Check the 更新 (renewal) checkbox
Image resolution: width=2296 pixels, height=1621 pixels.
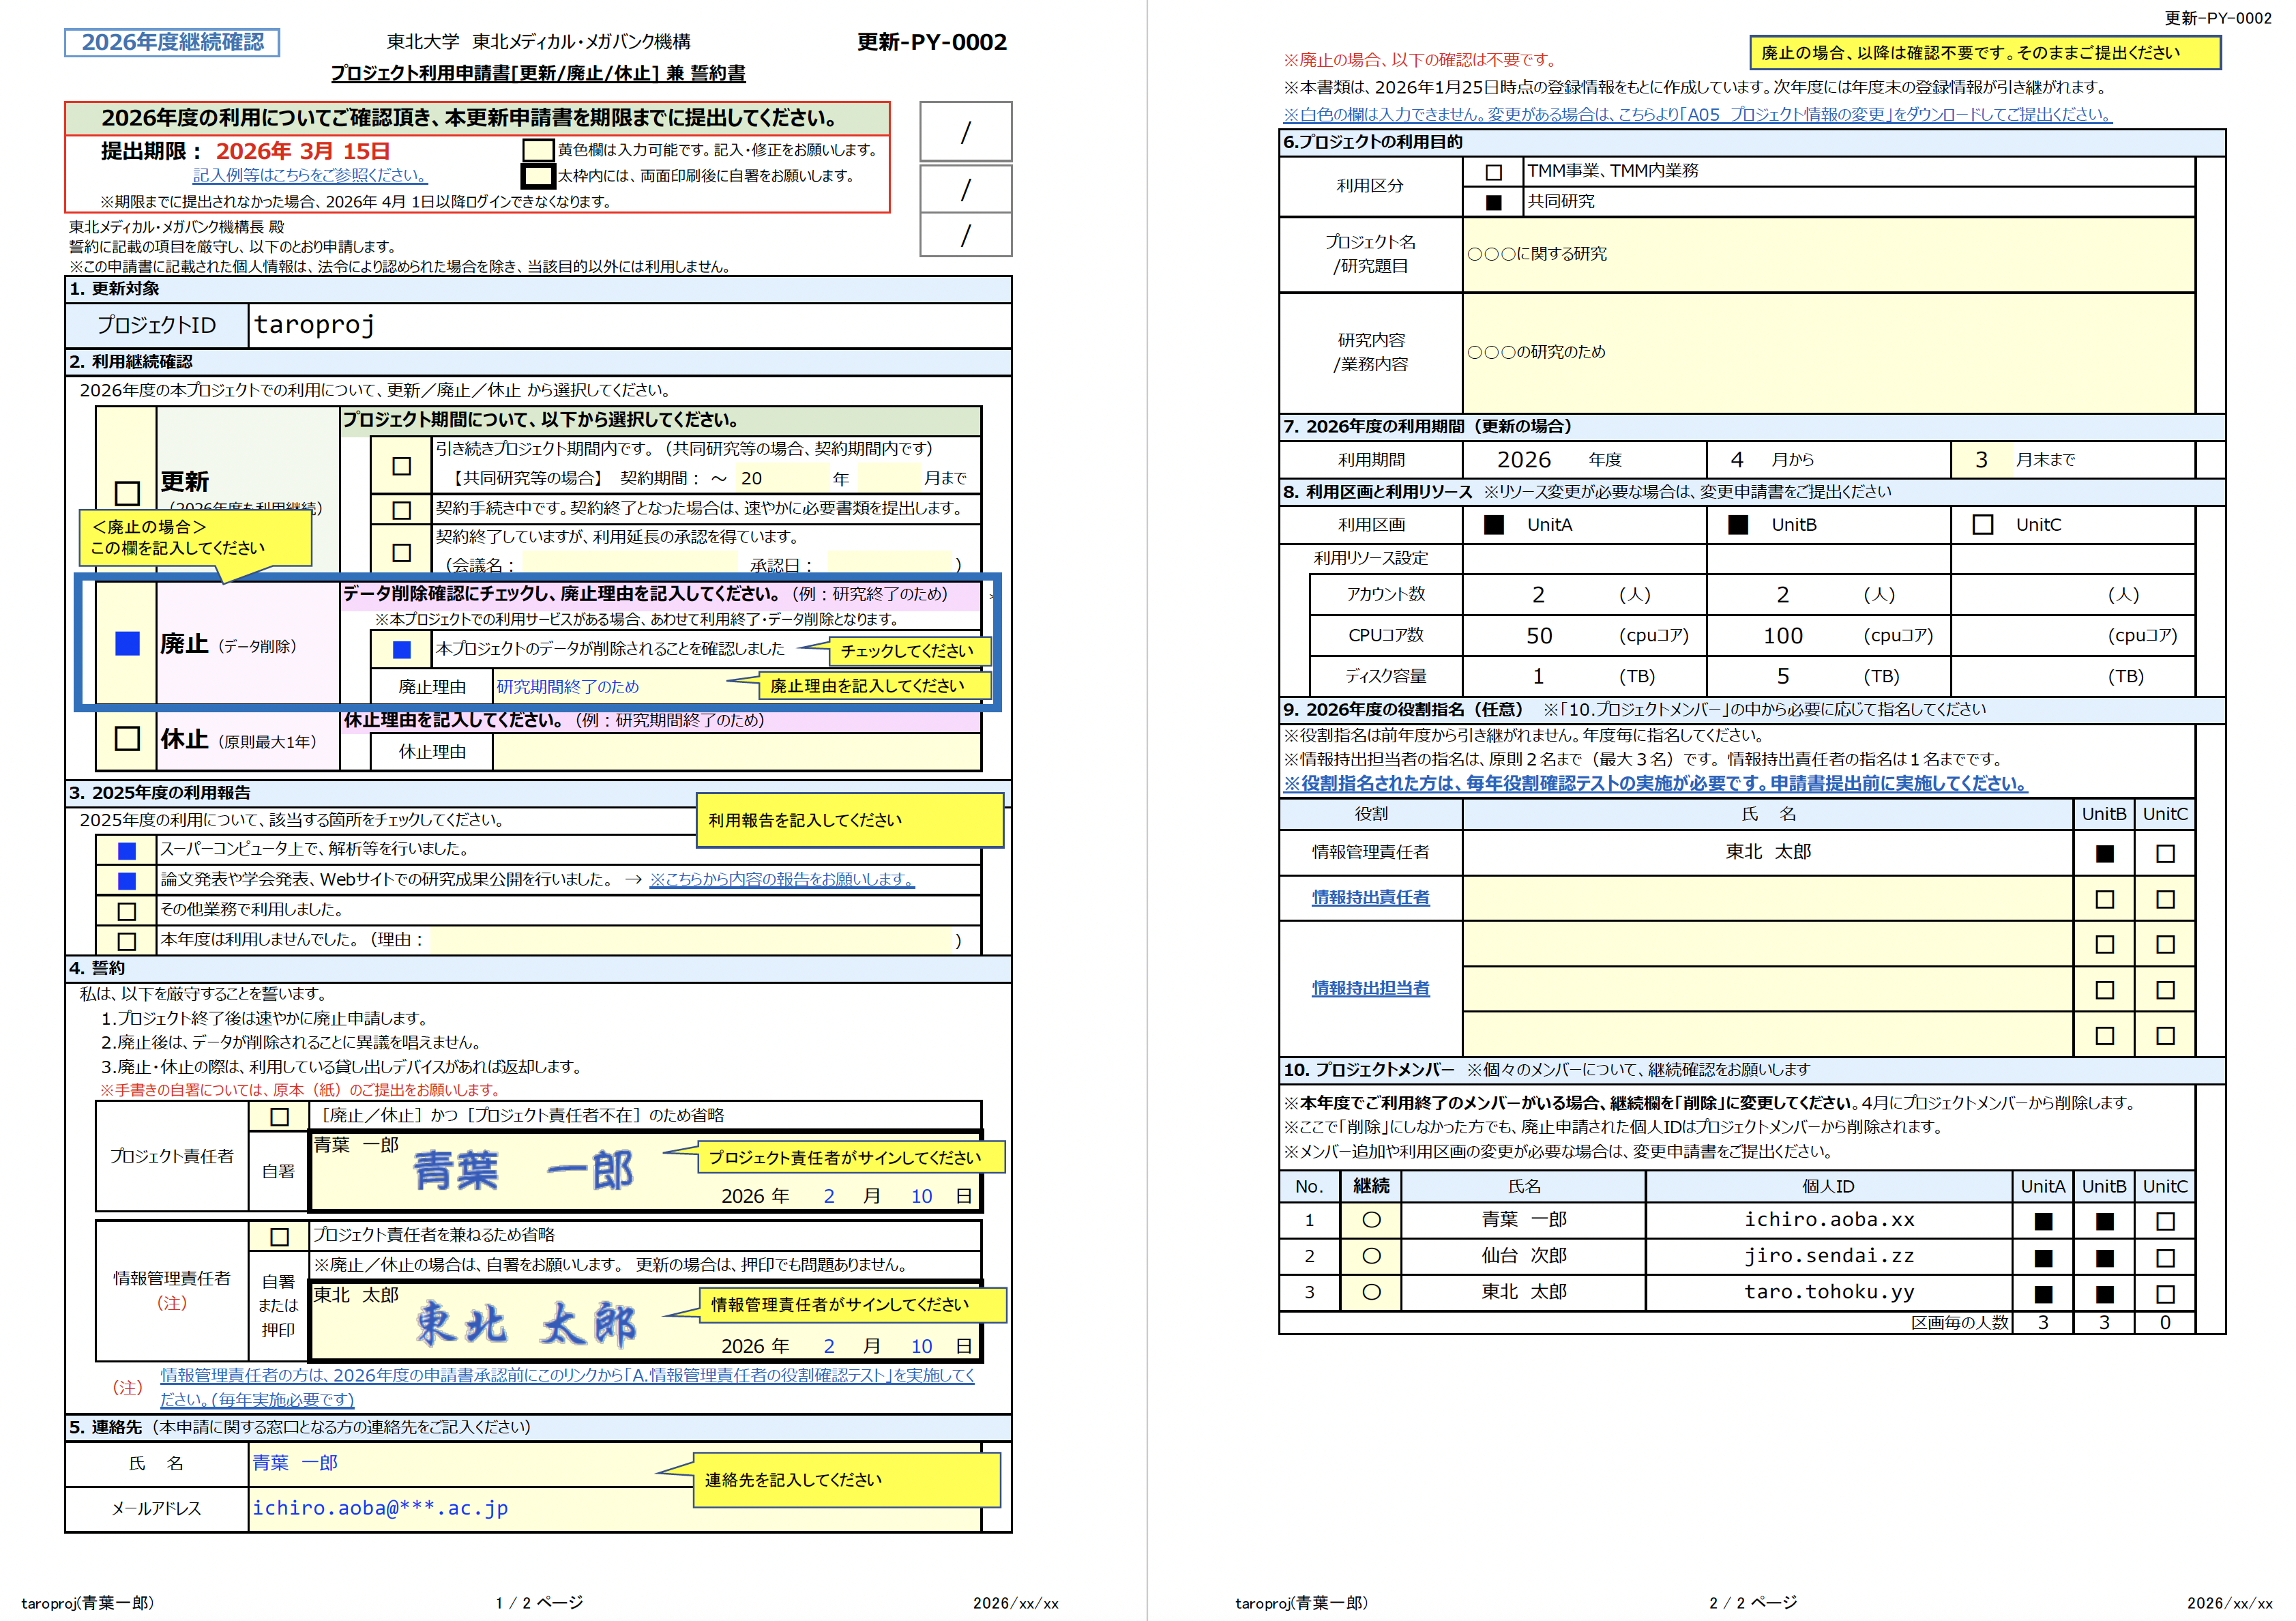click(127, 493)
